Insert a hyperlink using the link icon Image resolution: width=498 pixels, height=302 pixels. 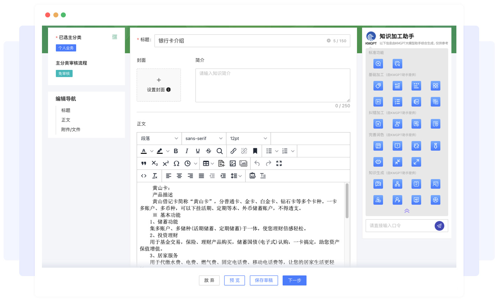tap(233, 151)
